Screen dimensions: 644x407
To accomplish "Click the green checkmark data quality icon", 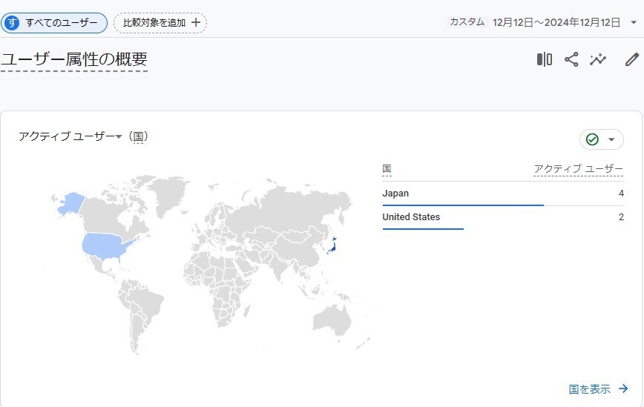I will coord(592,139).
